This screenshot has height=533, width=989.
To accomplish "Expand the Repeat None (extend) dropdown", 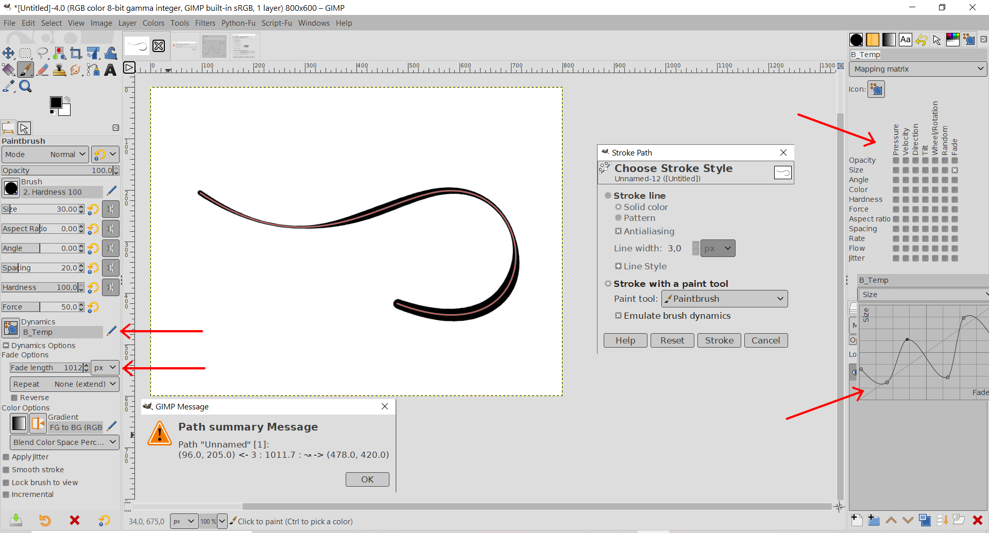I will click(64, 384).
